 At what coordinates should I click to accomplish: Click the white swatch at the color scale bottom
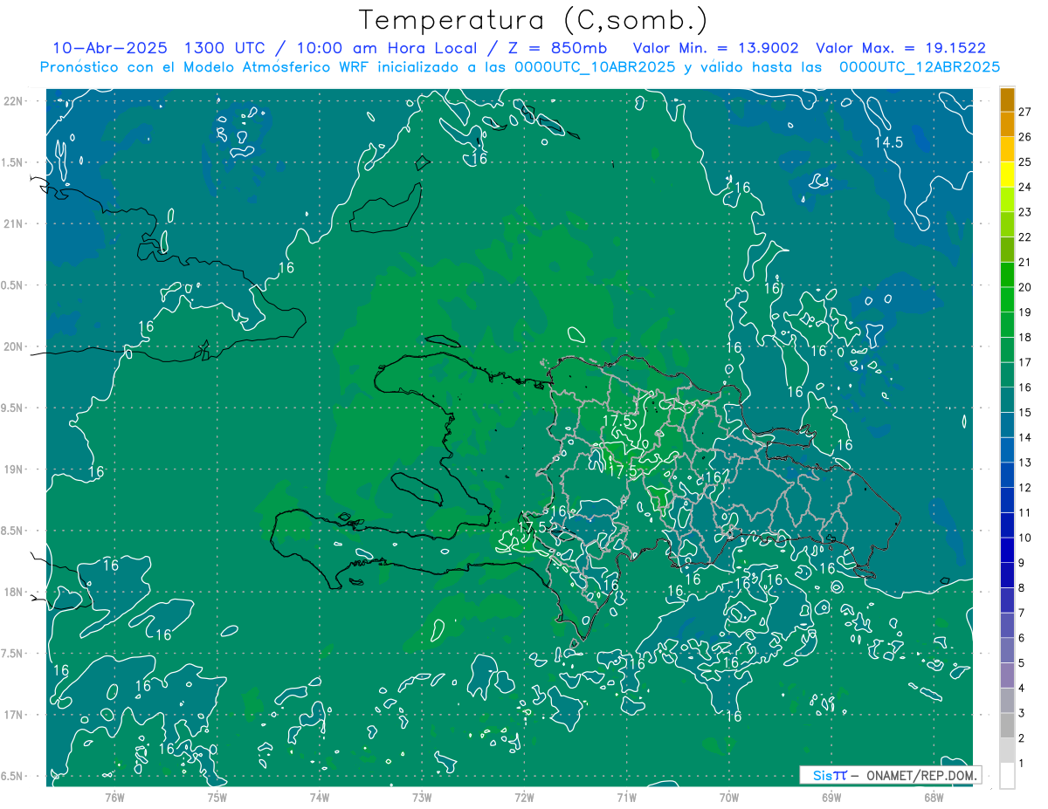[x=1007, y=776]
